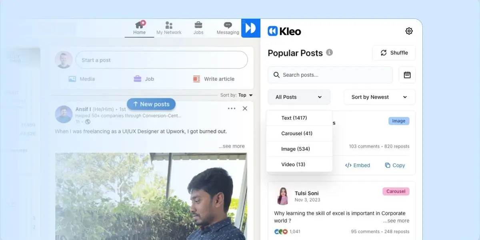Viewport: 480px width, 240px height.
Task: Open the photo in Ansif's post
Action: (151, 196)
